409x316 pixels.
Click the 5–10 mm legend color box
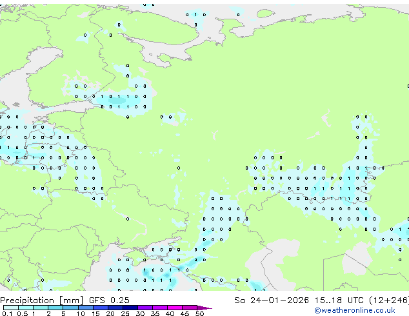pos(70,308)
